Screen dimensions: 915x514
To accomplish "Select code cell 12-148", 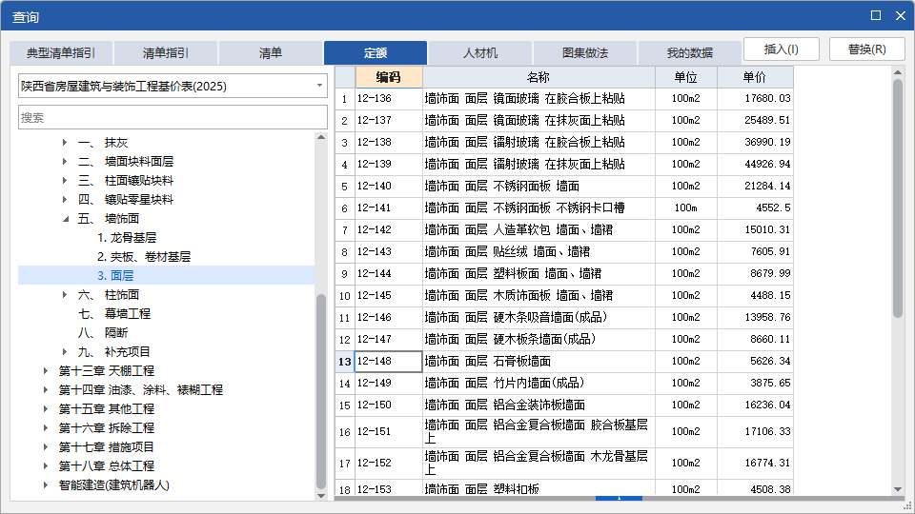I will coord(389,362).
